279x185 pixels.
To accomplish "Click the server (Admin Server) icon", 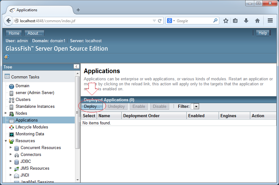I will point(11,93).
